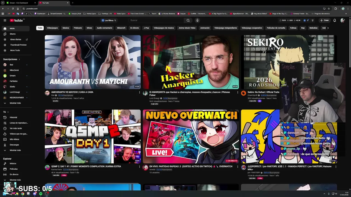Start voice search with microphone icon
The height and width of the screenshot is (197, 351).
[x=197, y=20]
